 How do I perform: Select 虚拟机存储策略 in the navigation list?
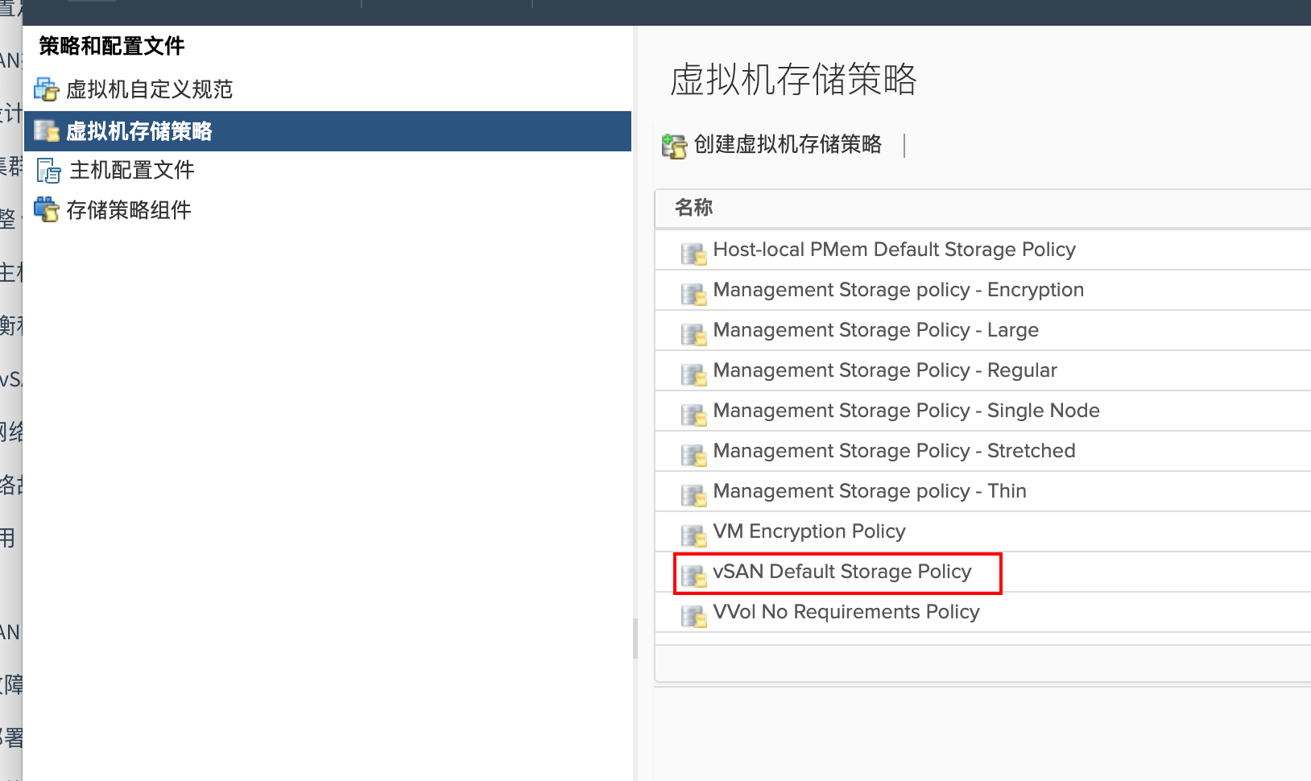click(328, 131)
